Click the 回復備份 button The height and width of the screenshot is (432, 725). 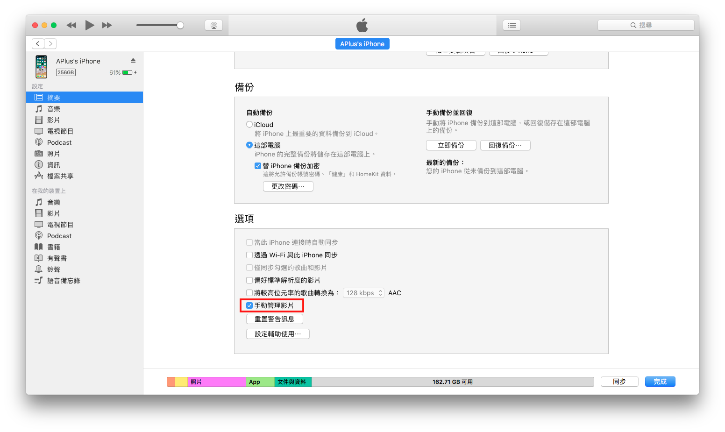point(505,145)
